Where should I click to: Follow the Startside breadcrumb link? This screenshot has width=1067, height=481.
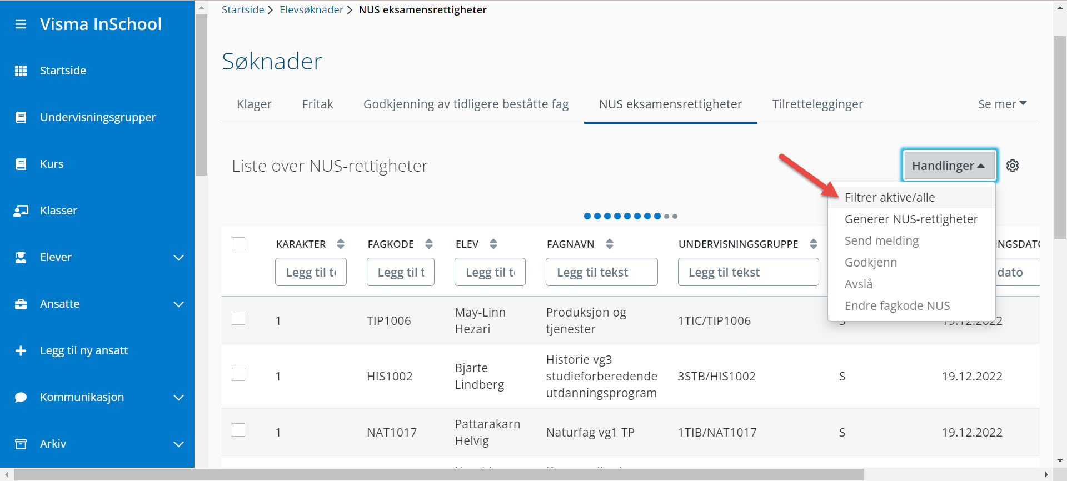[243, 9]
